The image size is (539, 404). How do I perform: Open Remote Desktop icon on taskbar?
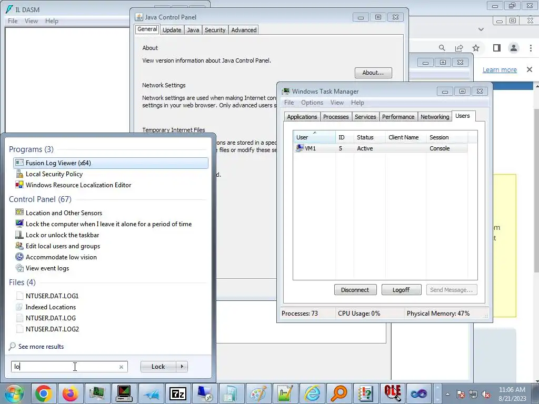click(205, 393)
